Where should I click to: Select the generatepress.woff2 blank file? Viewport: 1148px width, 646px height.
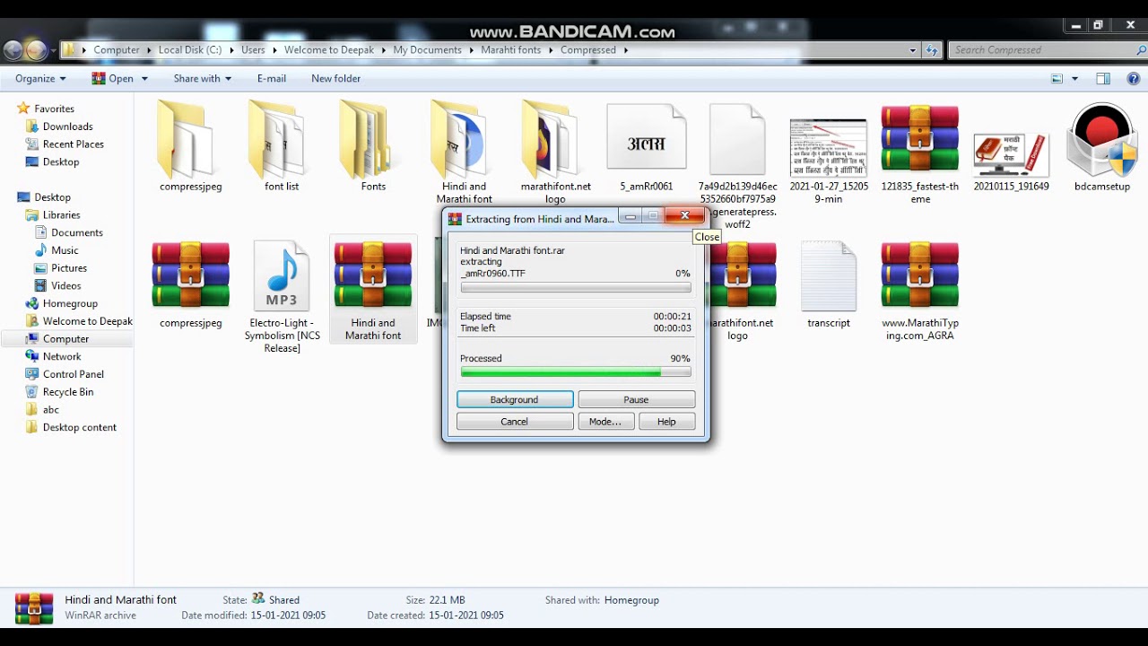click(x=737, y=140)
